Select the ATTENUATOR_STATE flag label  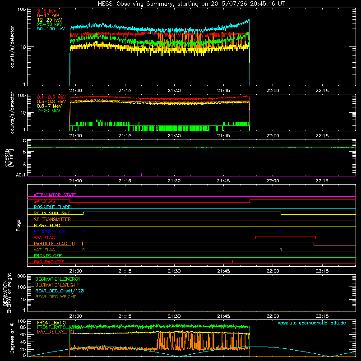[x=55, y=195]
